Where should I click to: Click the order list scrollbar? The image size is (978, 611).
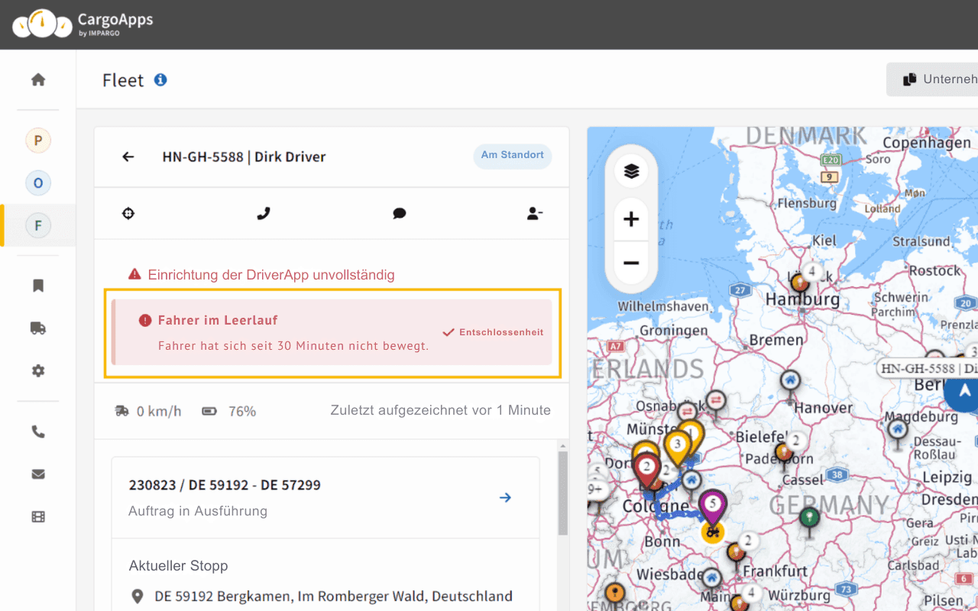click(x=563, y=493)
